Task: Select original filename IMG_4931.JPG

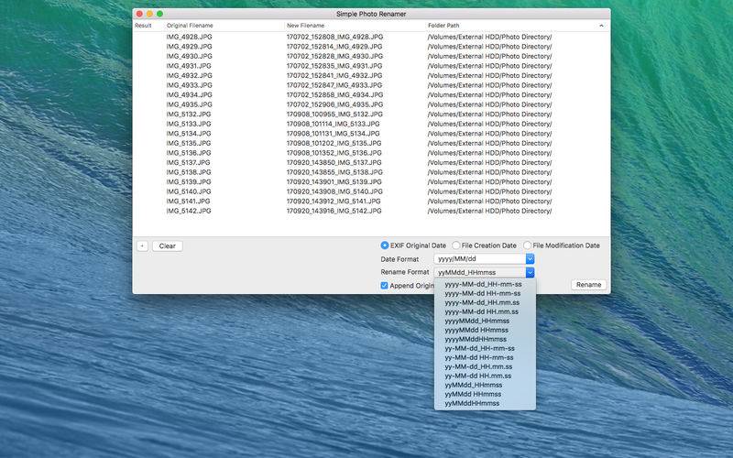Action: click(x=189, y=66)
